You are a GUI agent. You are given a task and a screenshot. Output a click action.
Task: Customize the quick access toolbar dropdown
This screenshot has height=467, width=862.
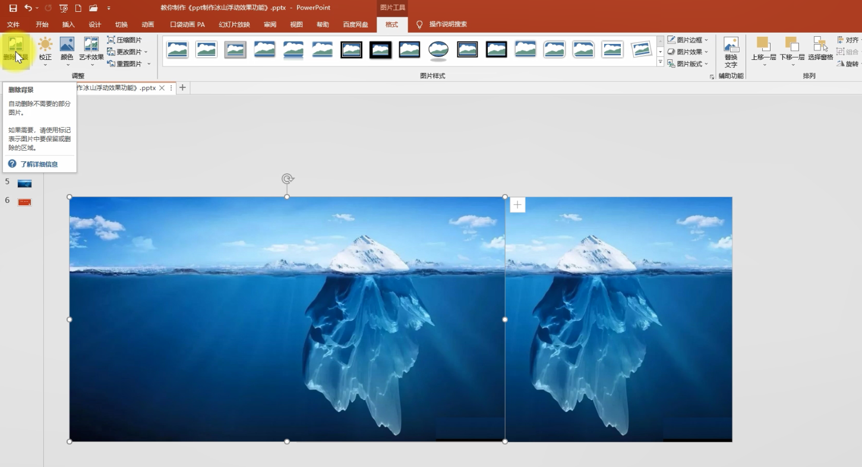tap(108, 8)
